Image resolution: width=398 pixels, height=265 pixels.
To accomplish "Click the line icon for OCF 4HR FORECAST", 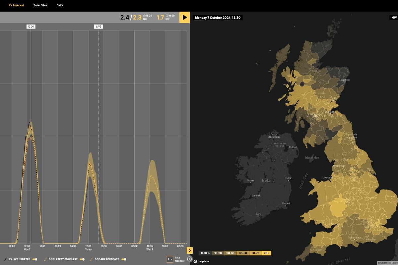I will tap(91, 259).
